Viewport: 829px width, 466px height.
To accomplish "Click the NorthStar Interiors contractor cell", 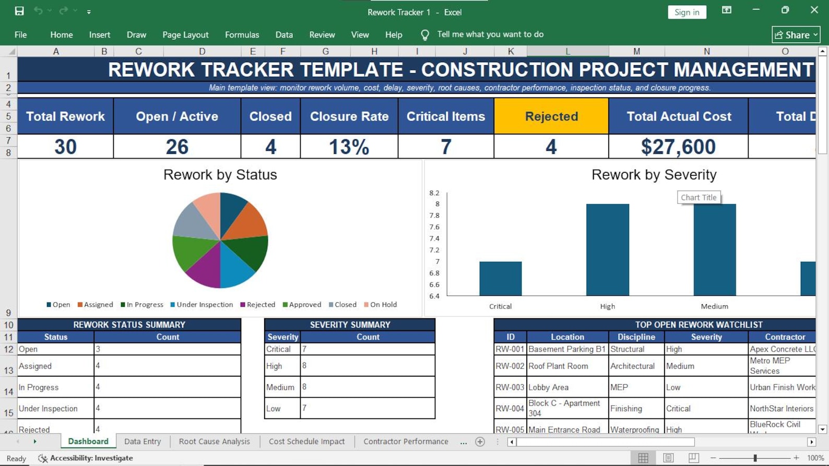I will click(782, 409).
